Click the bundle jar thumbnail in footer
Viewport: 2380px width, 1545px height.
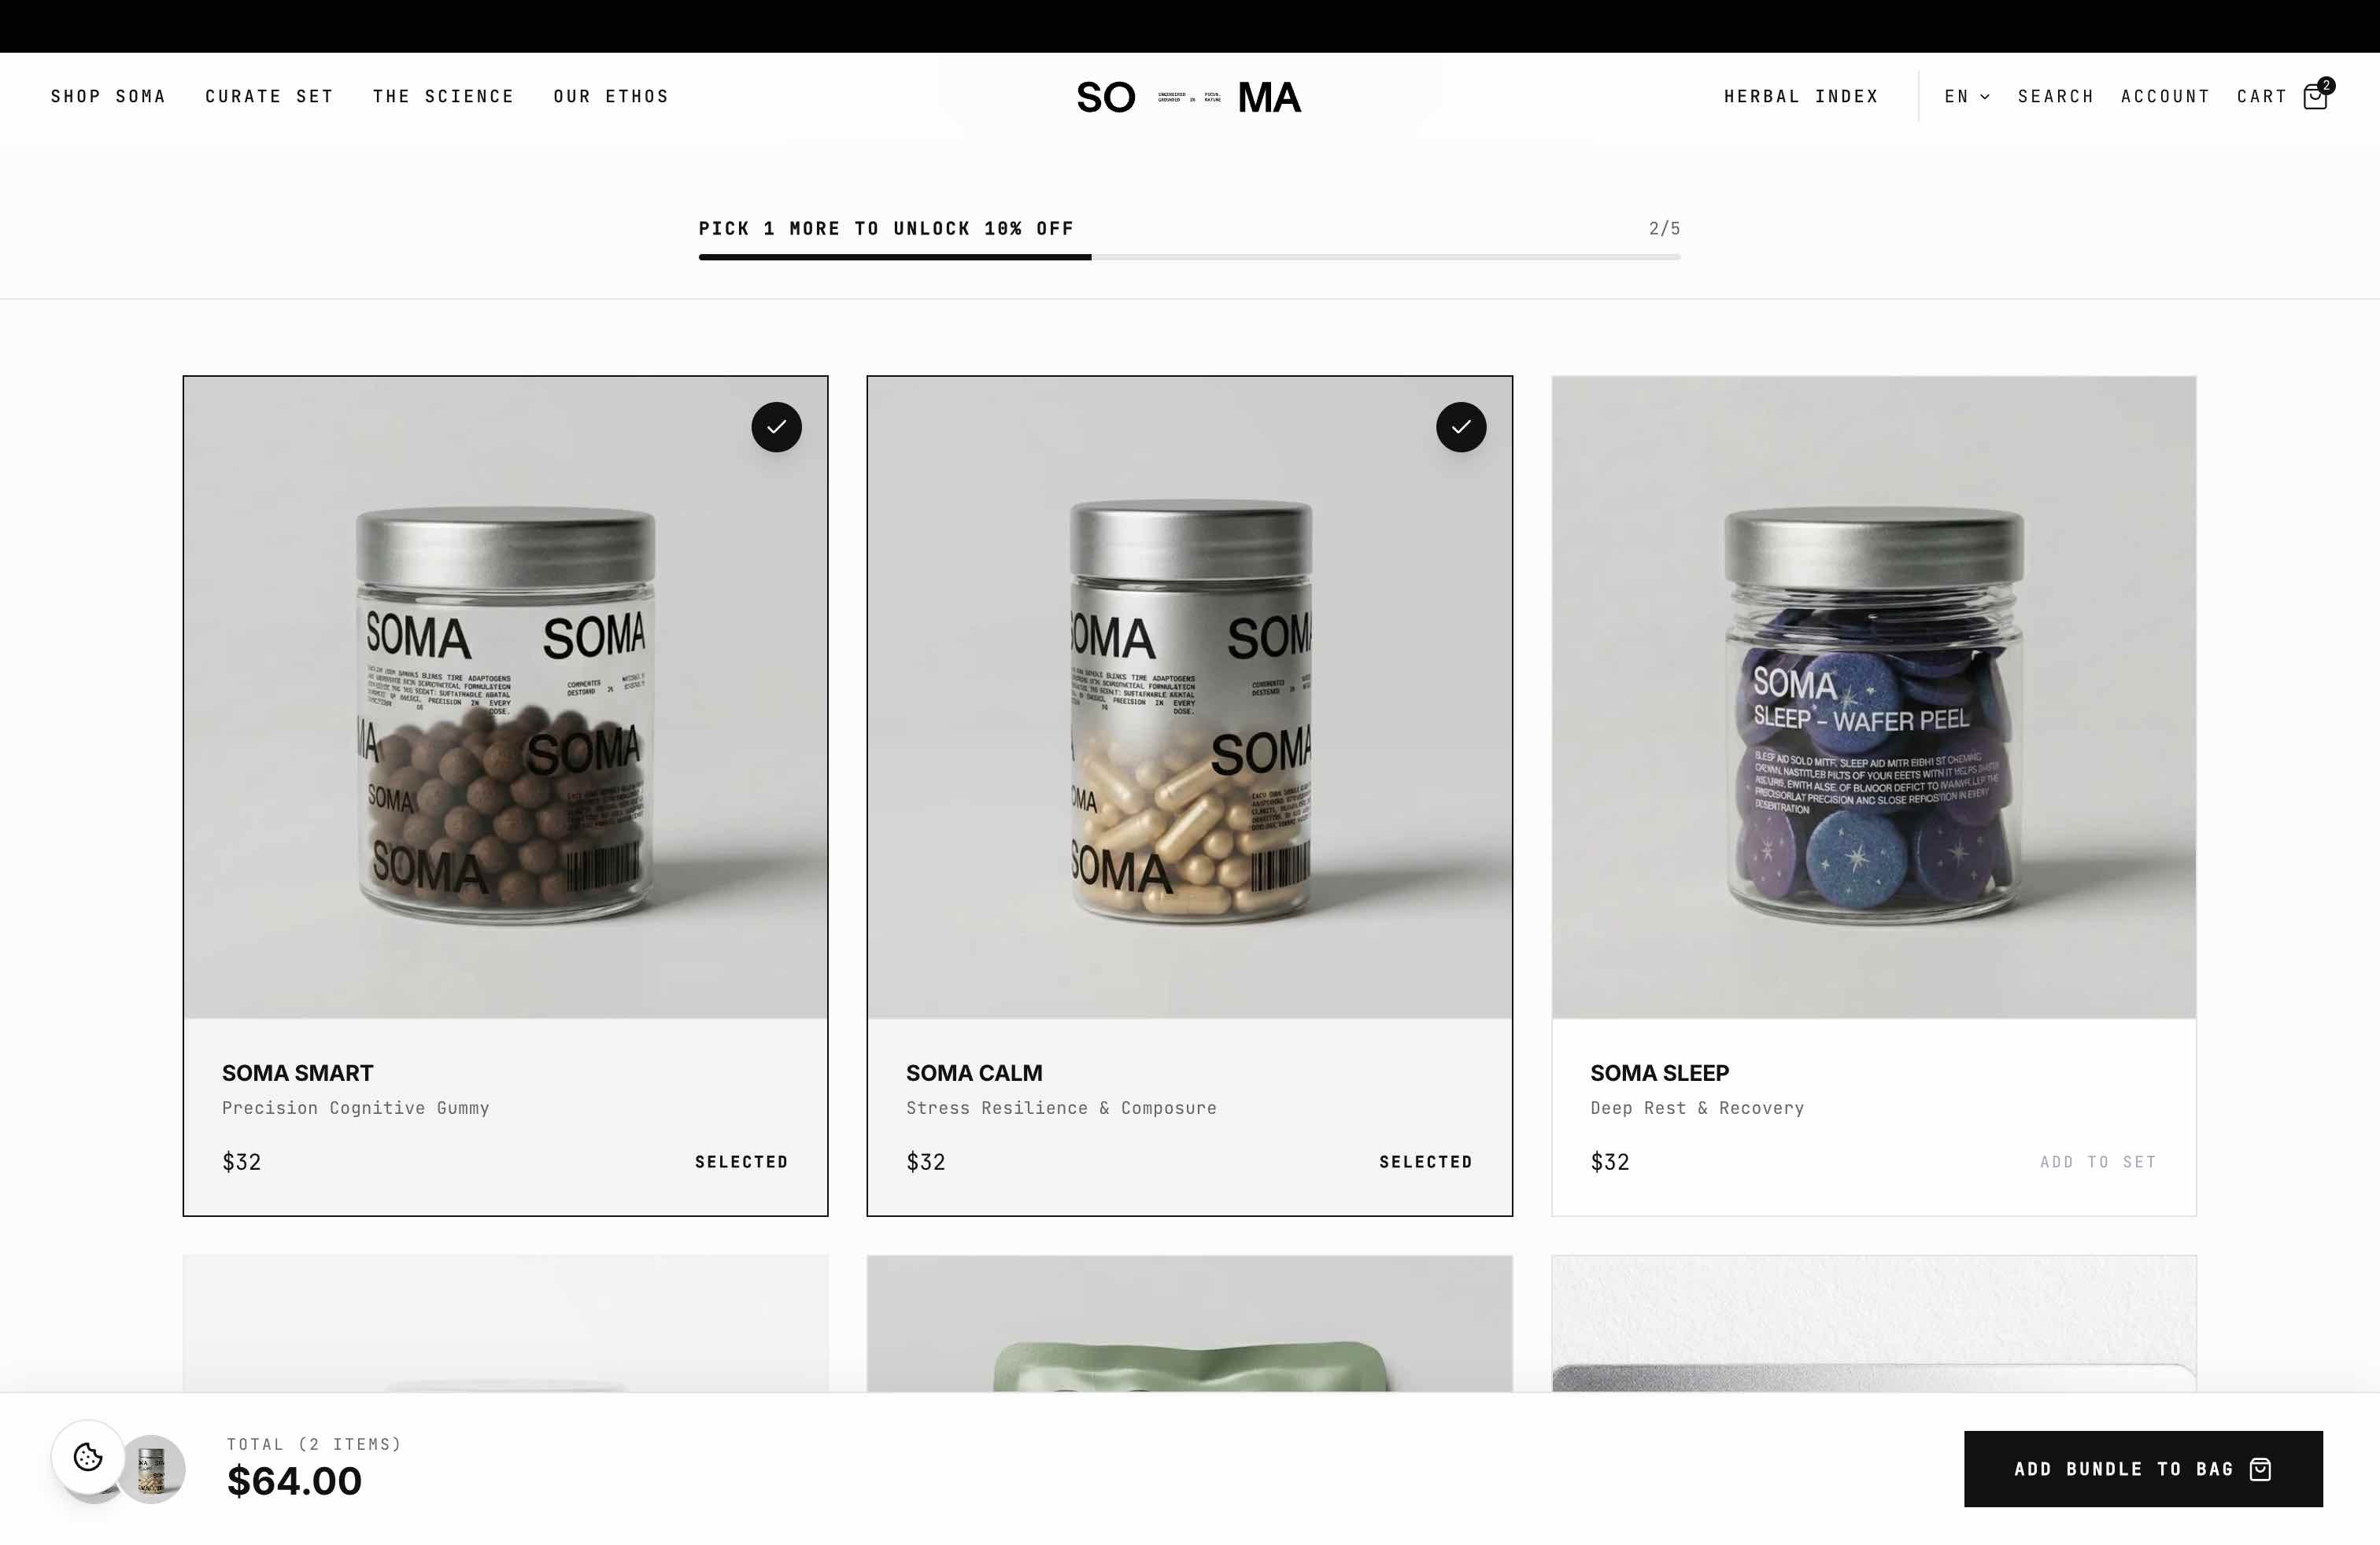coord(152,1469)
